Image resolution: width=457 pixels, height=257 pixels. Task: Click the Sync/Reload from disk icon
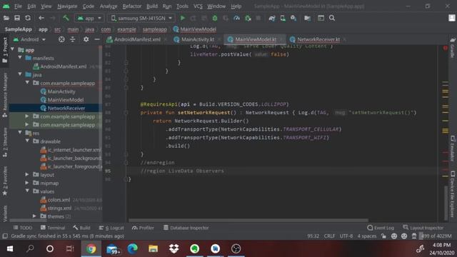tap(28, 18)
